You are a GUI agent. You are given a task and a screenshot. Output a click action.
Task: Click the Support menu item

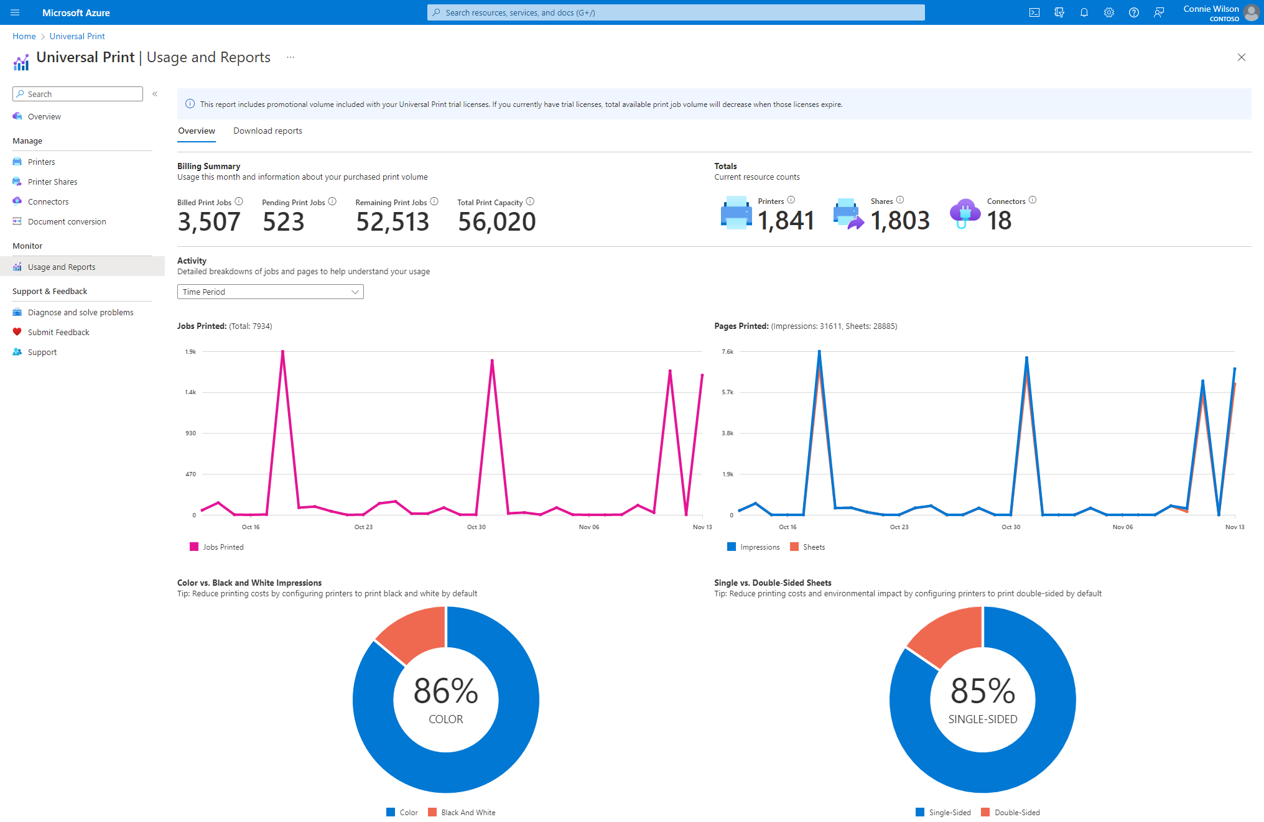42,352
